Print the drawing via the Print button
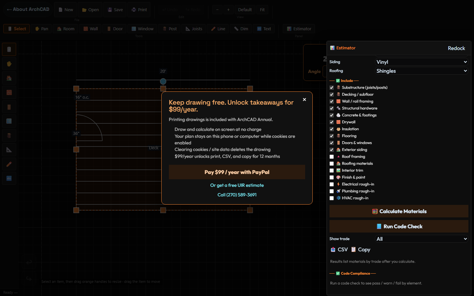 pyautogui.click(x=139, y=10)
